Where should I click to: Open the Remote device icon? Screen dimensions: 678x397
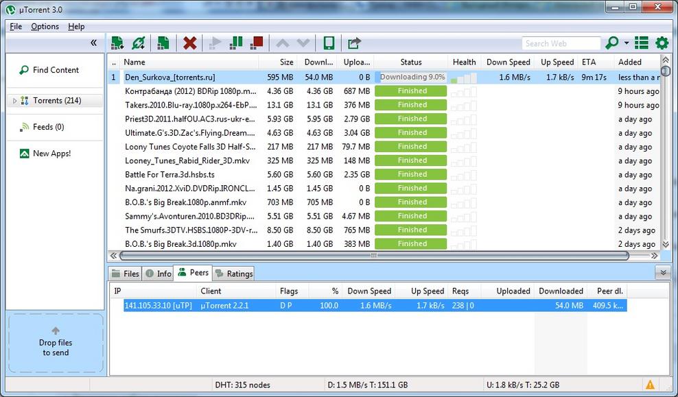[329, 43]
